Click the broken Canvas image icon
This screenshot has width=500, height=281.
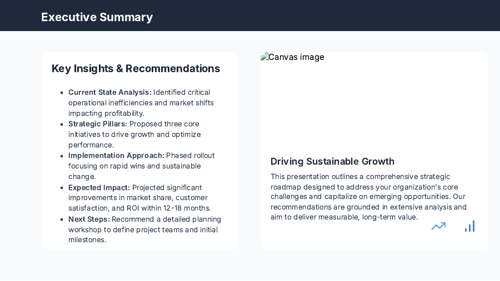pyautogui.click(x=264, y=57)
